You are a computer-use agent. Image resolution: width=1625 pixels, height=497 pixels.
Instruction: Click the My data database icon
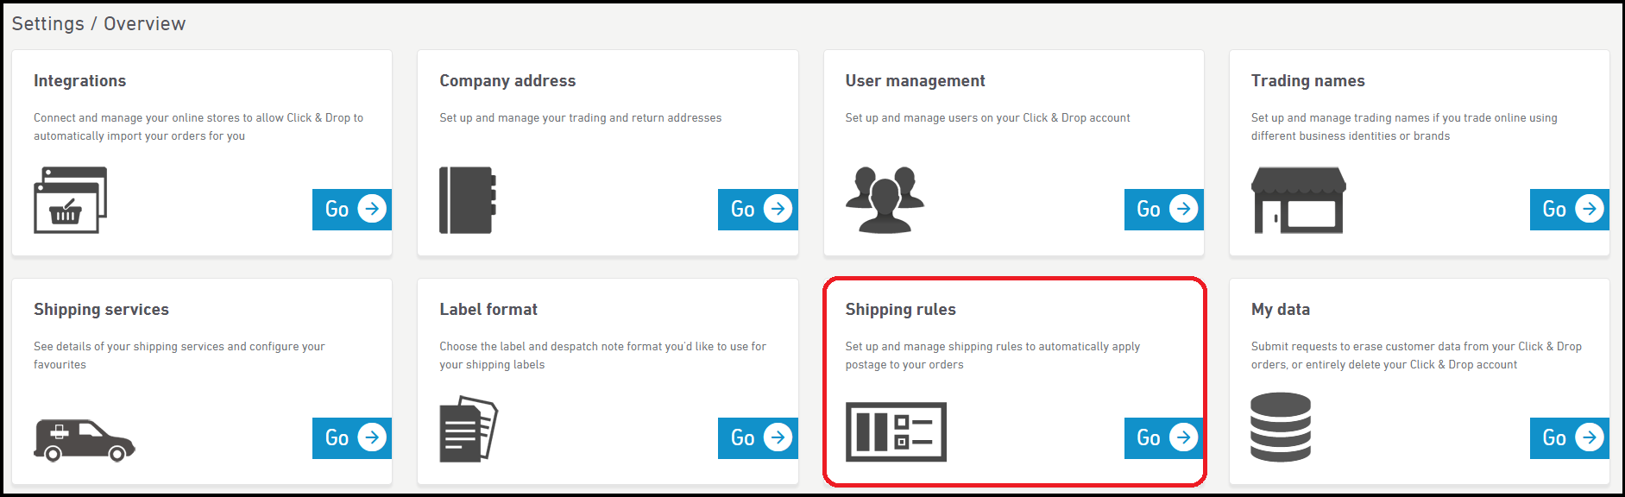coord(1280,427)
